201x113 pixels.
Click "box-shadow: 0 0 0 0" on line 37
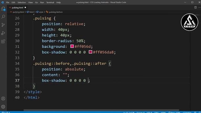coord(64,80)
